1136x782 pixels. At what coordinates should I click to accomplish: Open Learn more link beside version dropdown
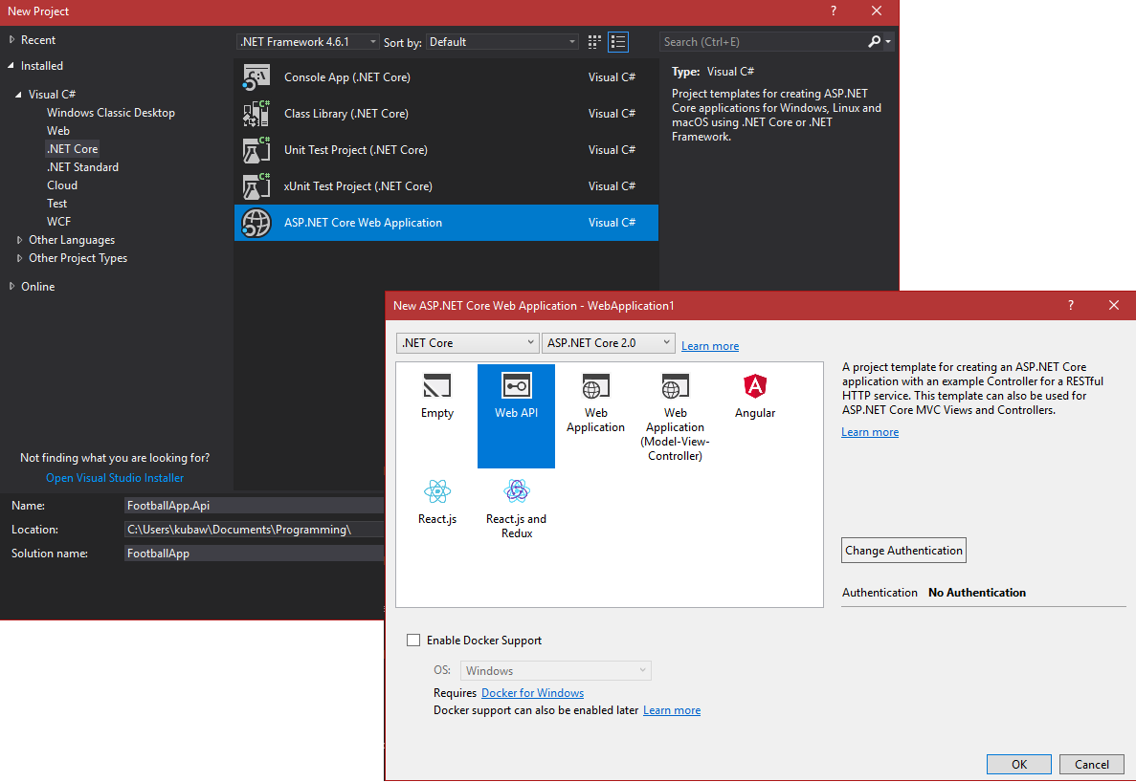click(710, 346)
